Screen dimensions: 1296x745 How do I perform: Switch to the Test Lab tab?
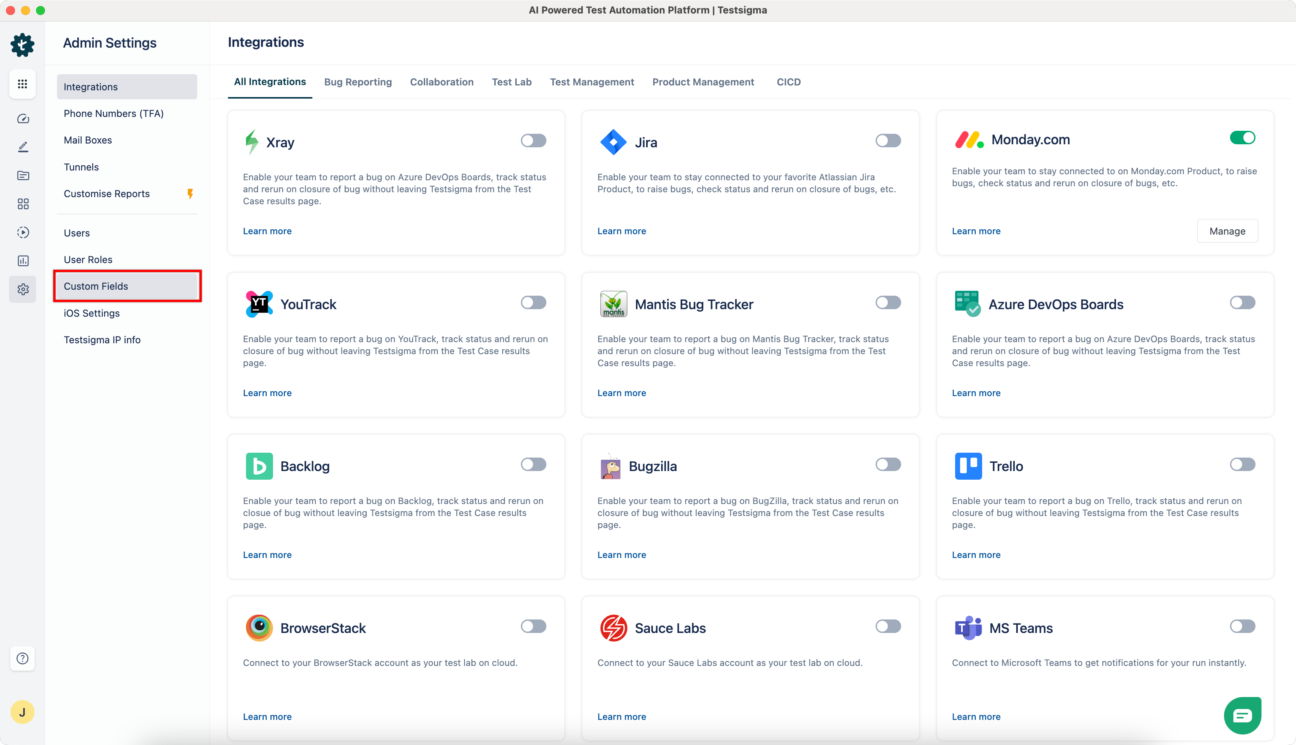tap(511, 82)
